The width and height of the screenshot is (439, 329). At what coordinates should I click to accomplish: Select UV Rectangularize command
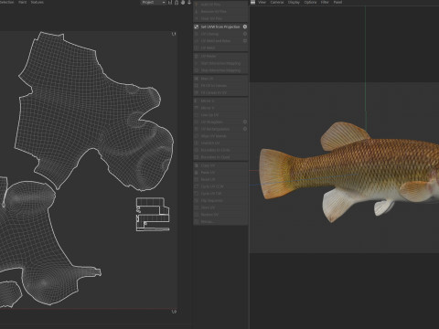(220, 129)
